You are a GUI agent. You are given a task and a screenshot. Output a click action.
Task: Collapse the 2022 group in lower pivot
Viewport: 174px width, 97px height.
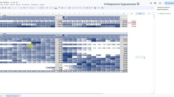click(63, 35)
